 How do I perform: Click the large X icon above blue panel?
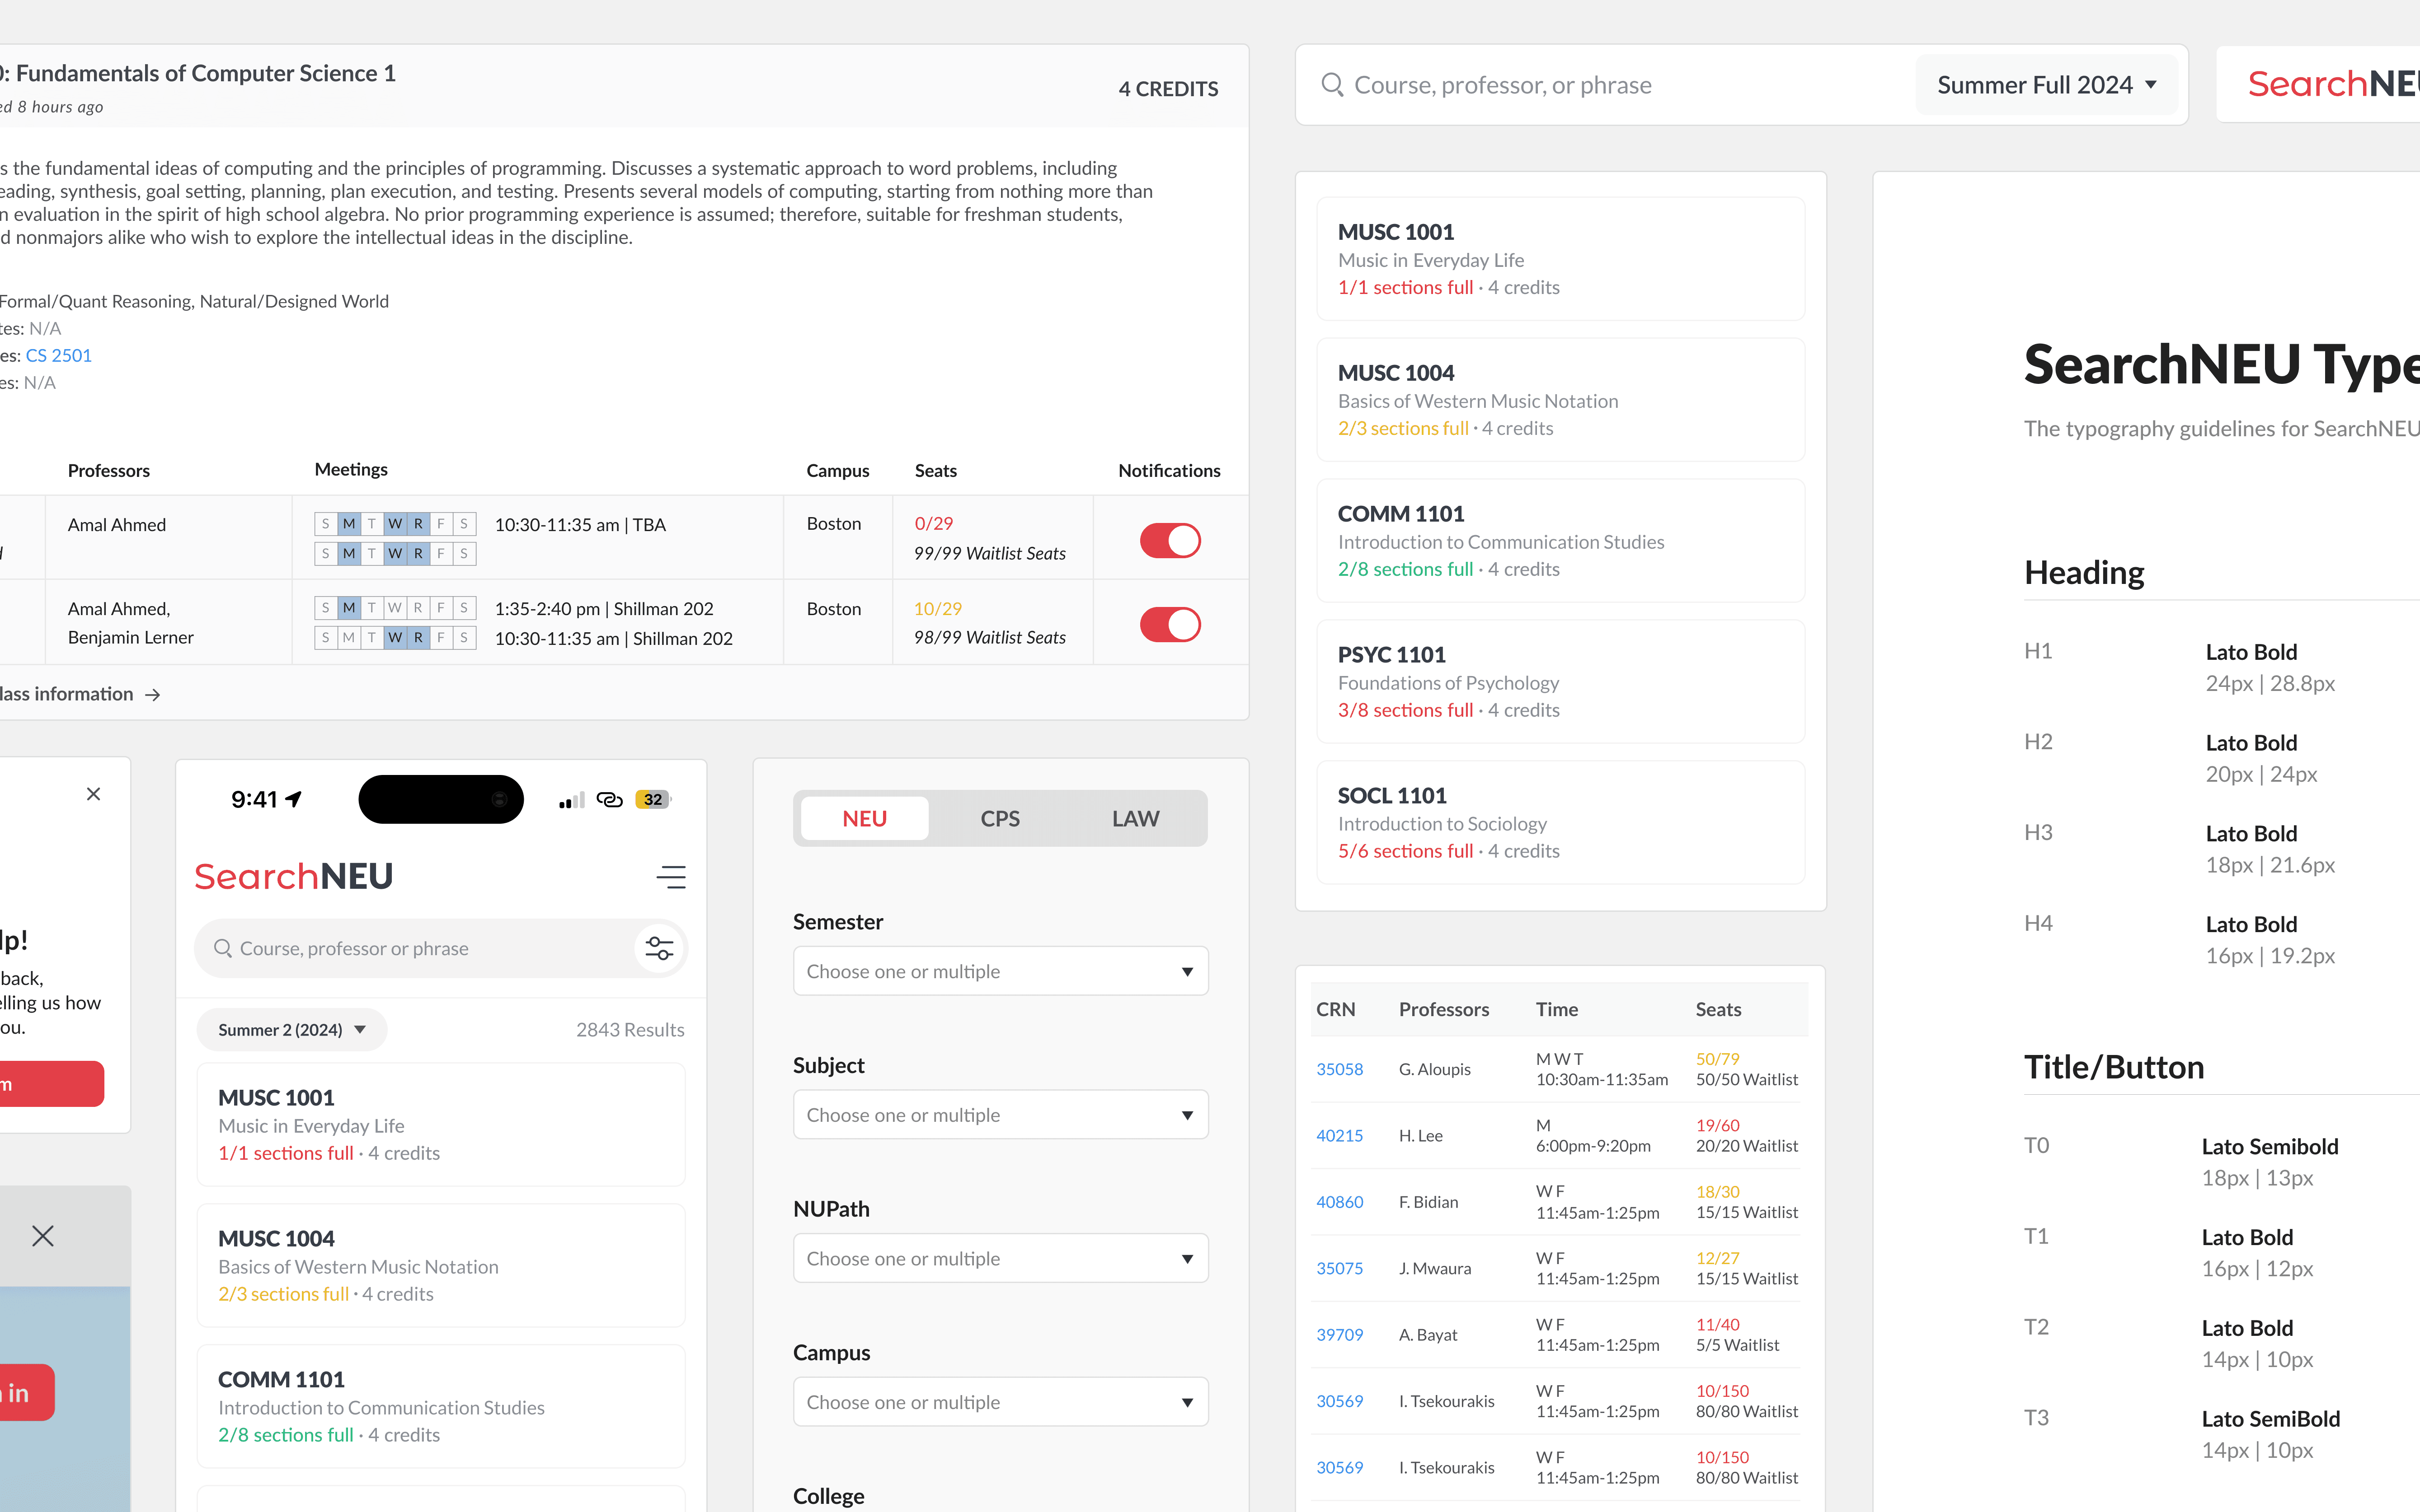[43, 1236]
